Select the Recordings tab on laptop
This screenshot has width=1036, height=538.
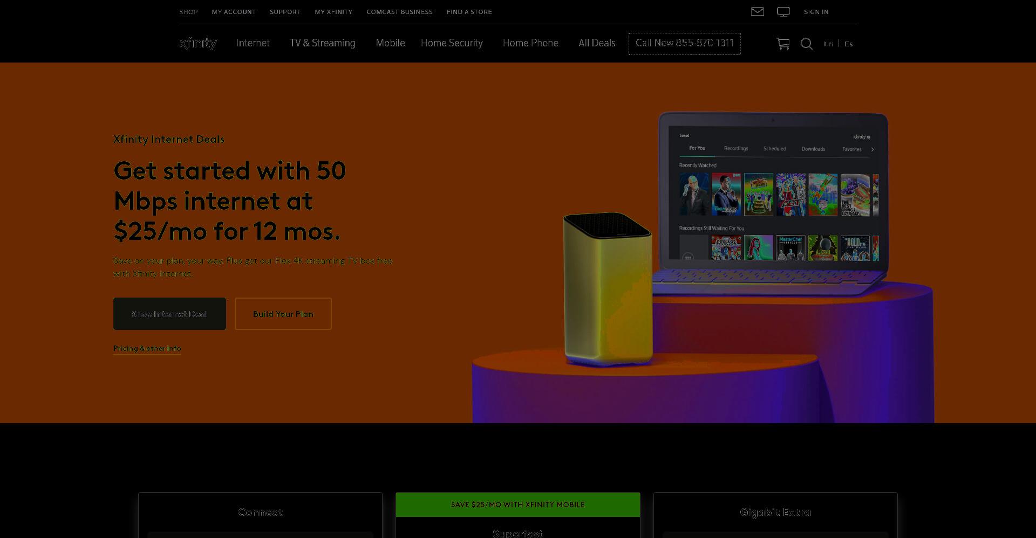736,149
